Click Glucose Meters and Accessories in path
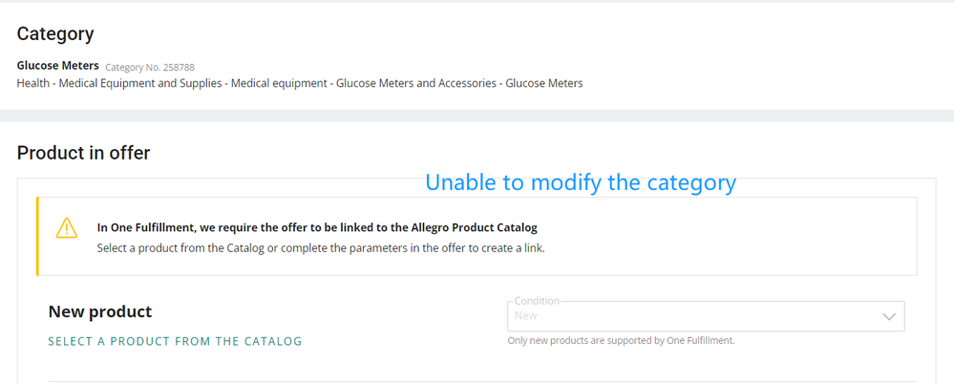 tap(416, 83)
